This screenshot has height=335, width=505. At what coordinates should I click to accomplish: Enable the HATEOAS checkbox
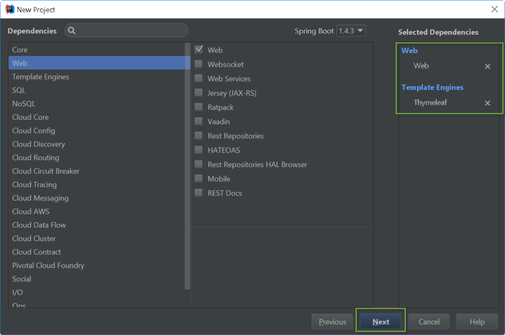(x=199, y=150)
